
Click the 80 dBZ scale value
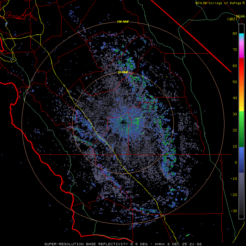point(235,34)
